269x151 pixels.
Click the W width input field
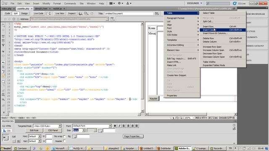49,136
